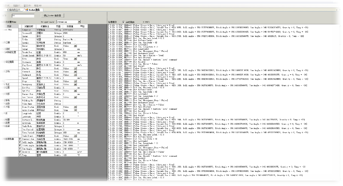This screenshot has width=343, height=186.
Task: Expand the Push Start value dropdown
Action: click(x=75, y=136)
